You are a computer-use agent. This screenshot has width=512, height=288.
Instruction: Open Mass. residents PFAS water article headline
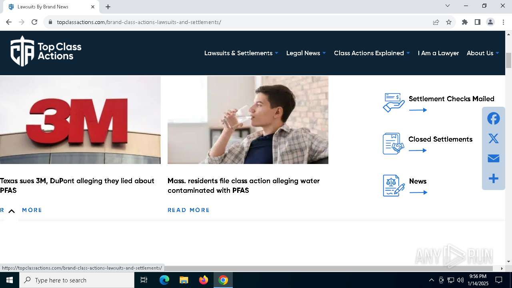[x=244, y=186]
